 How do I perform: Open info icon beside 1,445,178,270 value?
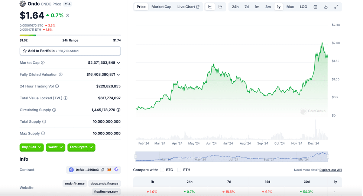(118, 110)
